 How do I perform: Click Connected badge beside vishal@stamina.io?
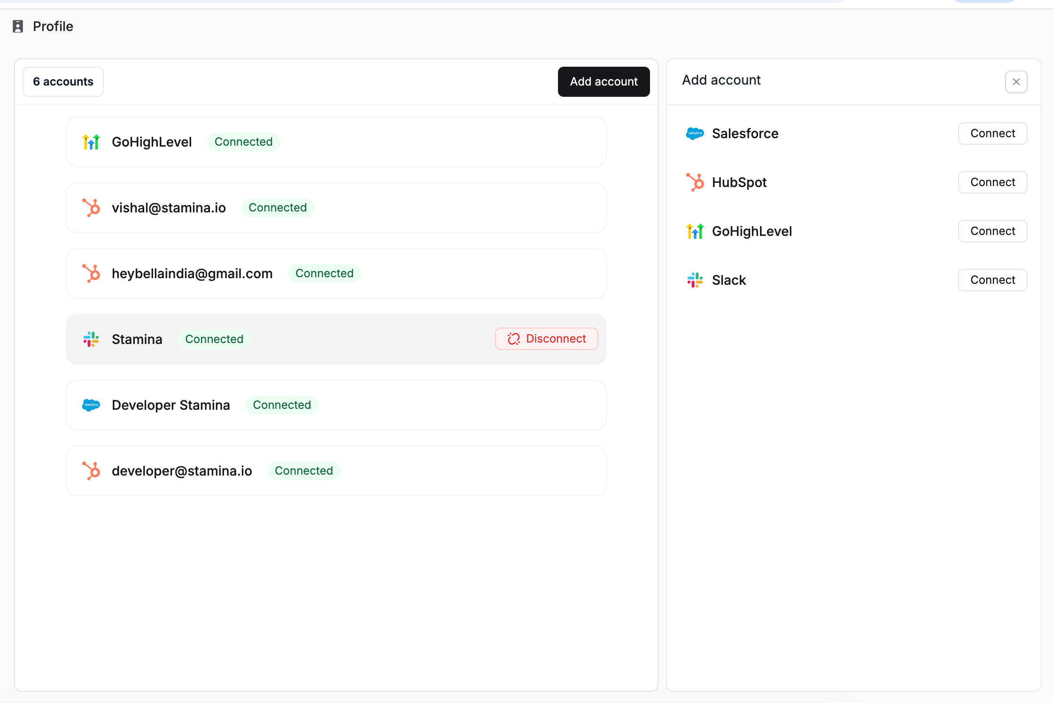coord(278,208)
